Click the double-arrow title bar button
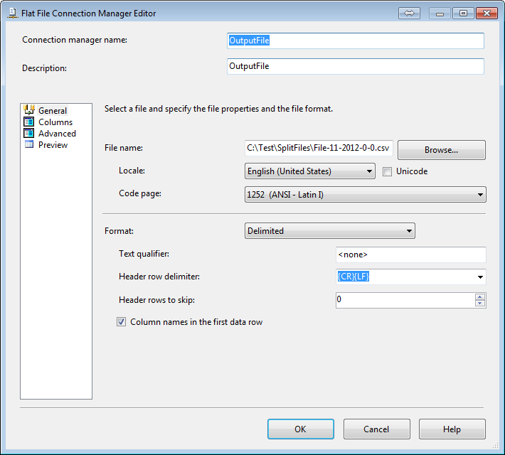 tap(409, 14)
